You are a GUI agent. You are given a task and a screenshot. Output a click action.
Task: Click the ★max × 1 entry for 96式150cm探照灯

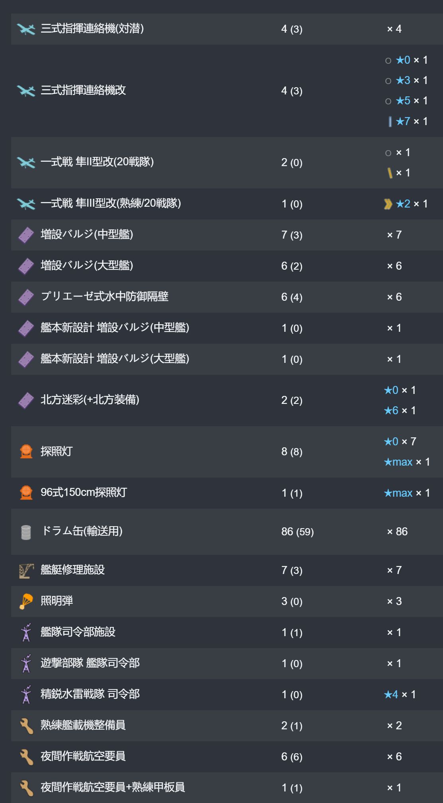tap(407, 493)
